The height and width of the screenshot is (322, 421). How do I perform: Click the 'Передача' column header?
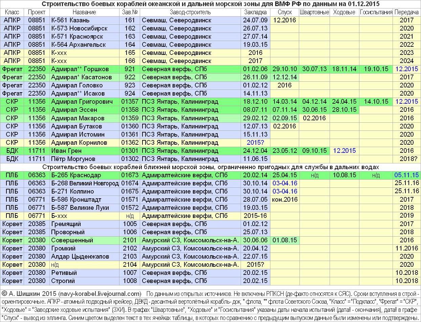coord(406,12)
